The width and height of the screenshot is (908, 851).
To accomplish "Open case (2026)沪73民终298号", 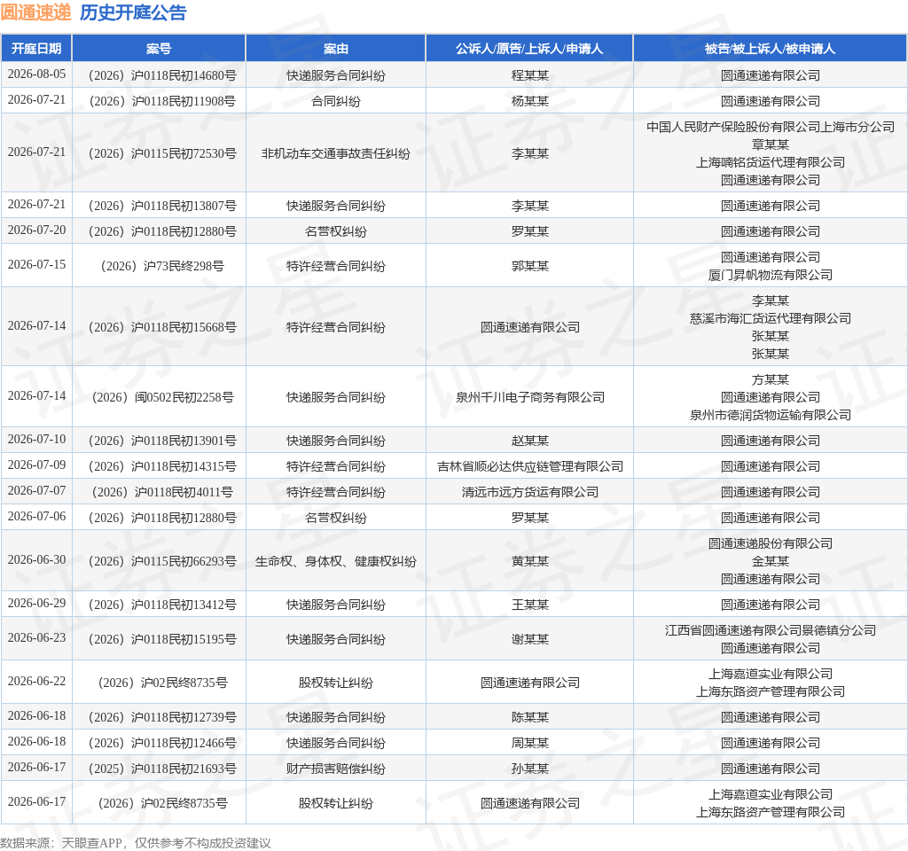I will tap(162, 266).
